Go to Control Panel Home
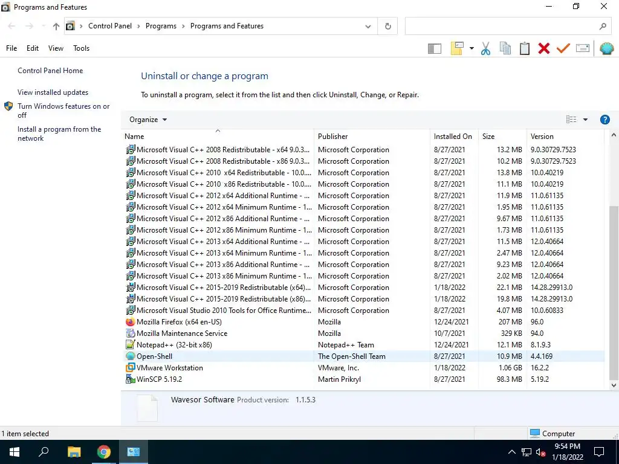This screenshot has height=464, width=619. click(50, 71)
